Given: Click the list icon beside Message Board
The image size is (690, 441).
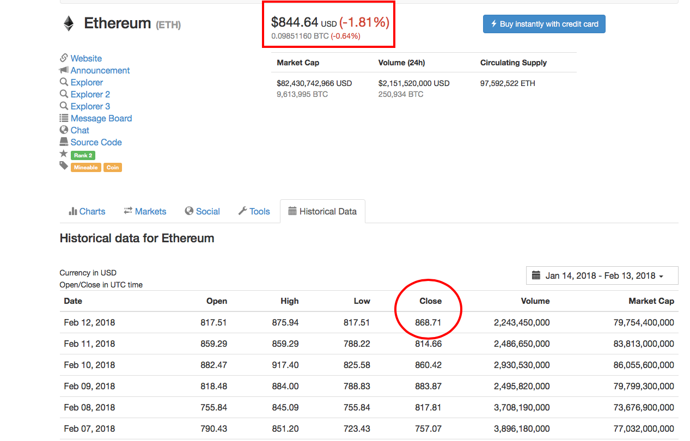Looking at the screenshot, I should (x=64, y=118).
